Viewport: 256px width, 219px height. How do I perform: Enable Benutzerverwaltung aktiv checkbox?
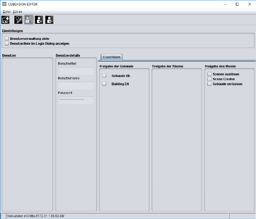pos(7,38)
